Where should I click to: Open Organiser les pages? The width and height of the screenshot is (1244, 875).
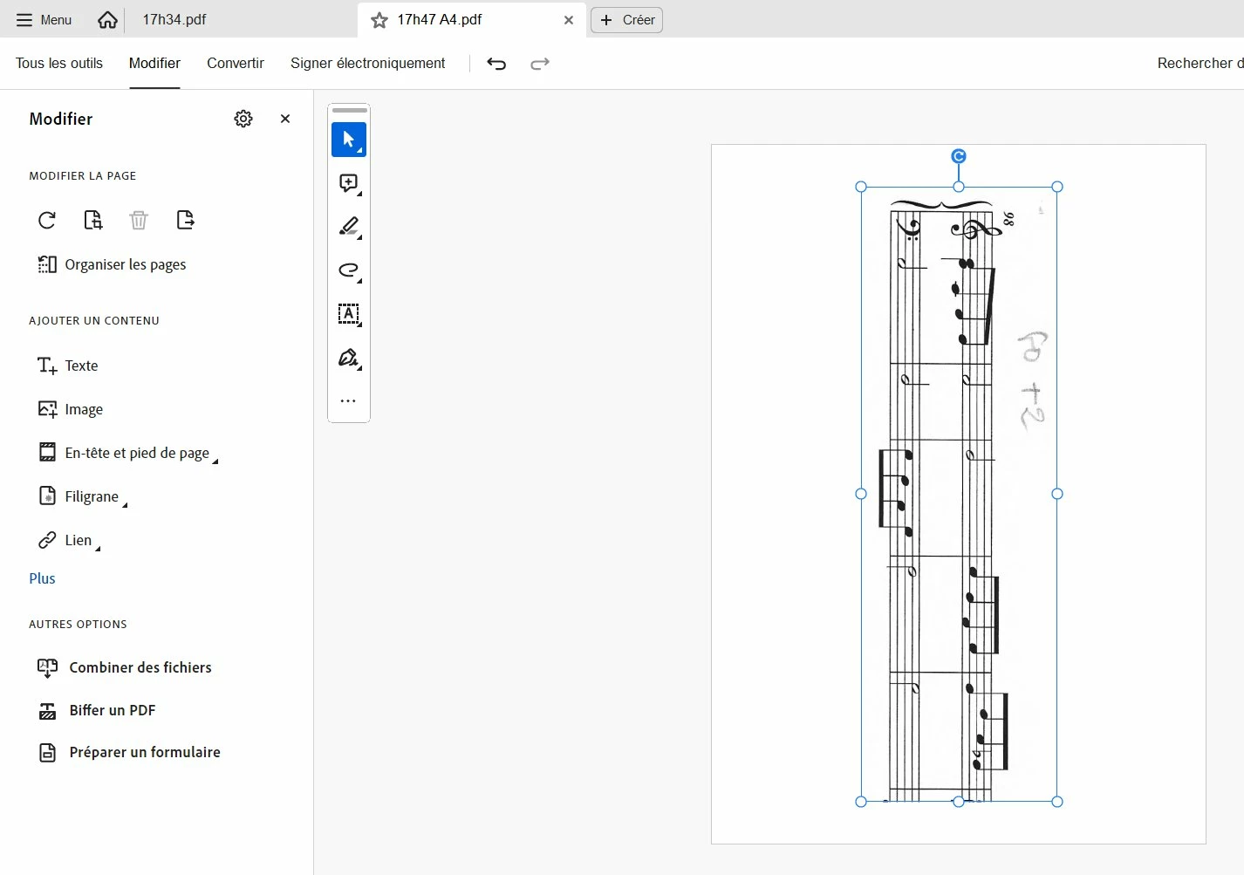pos(113,264)
